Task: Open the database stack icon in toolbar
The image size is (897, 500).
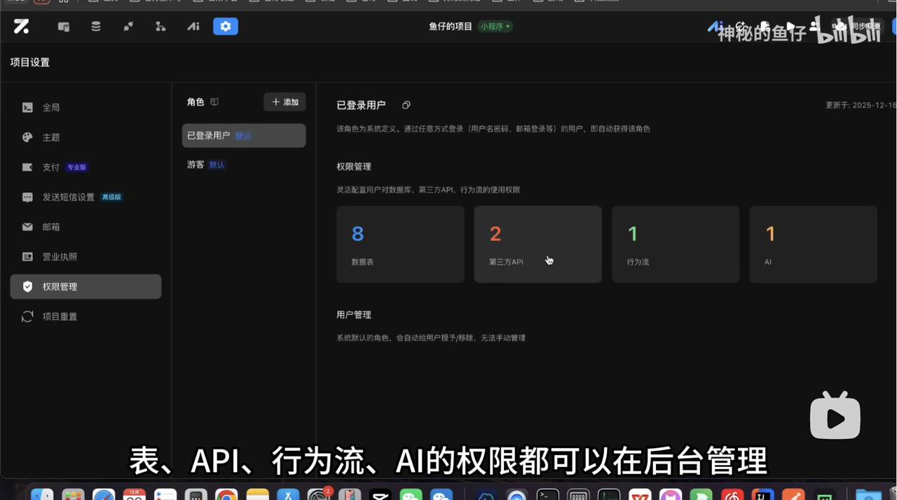Action: pyautogui.click(x=96, y=27)
